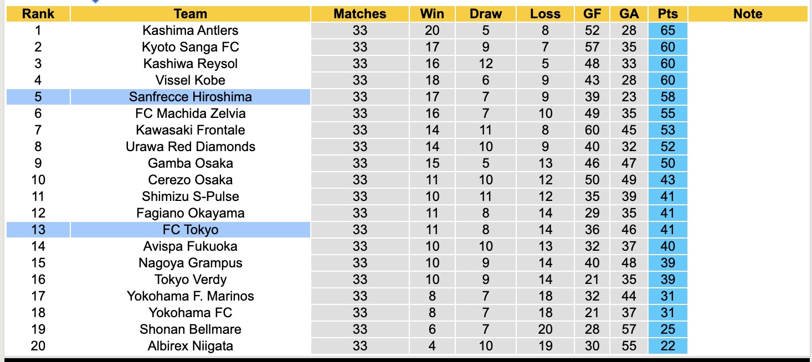The image size is (812, 362).
Task: Select the GF column header
Action: click(x=592, y=14)
